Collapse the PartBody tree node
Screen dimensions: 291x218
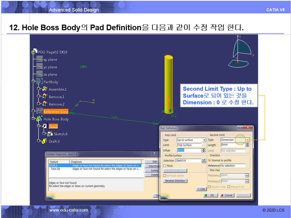pos(33,81)
